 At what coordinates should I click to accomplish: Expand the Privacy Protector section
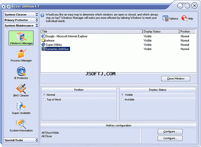pos(21,20)
